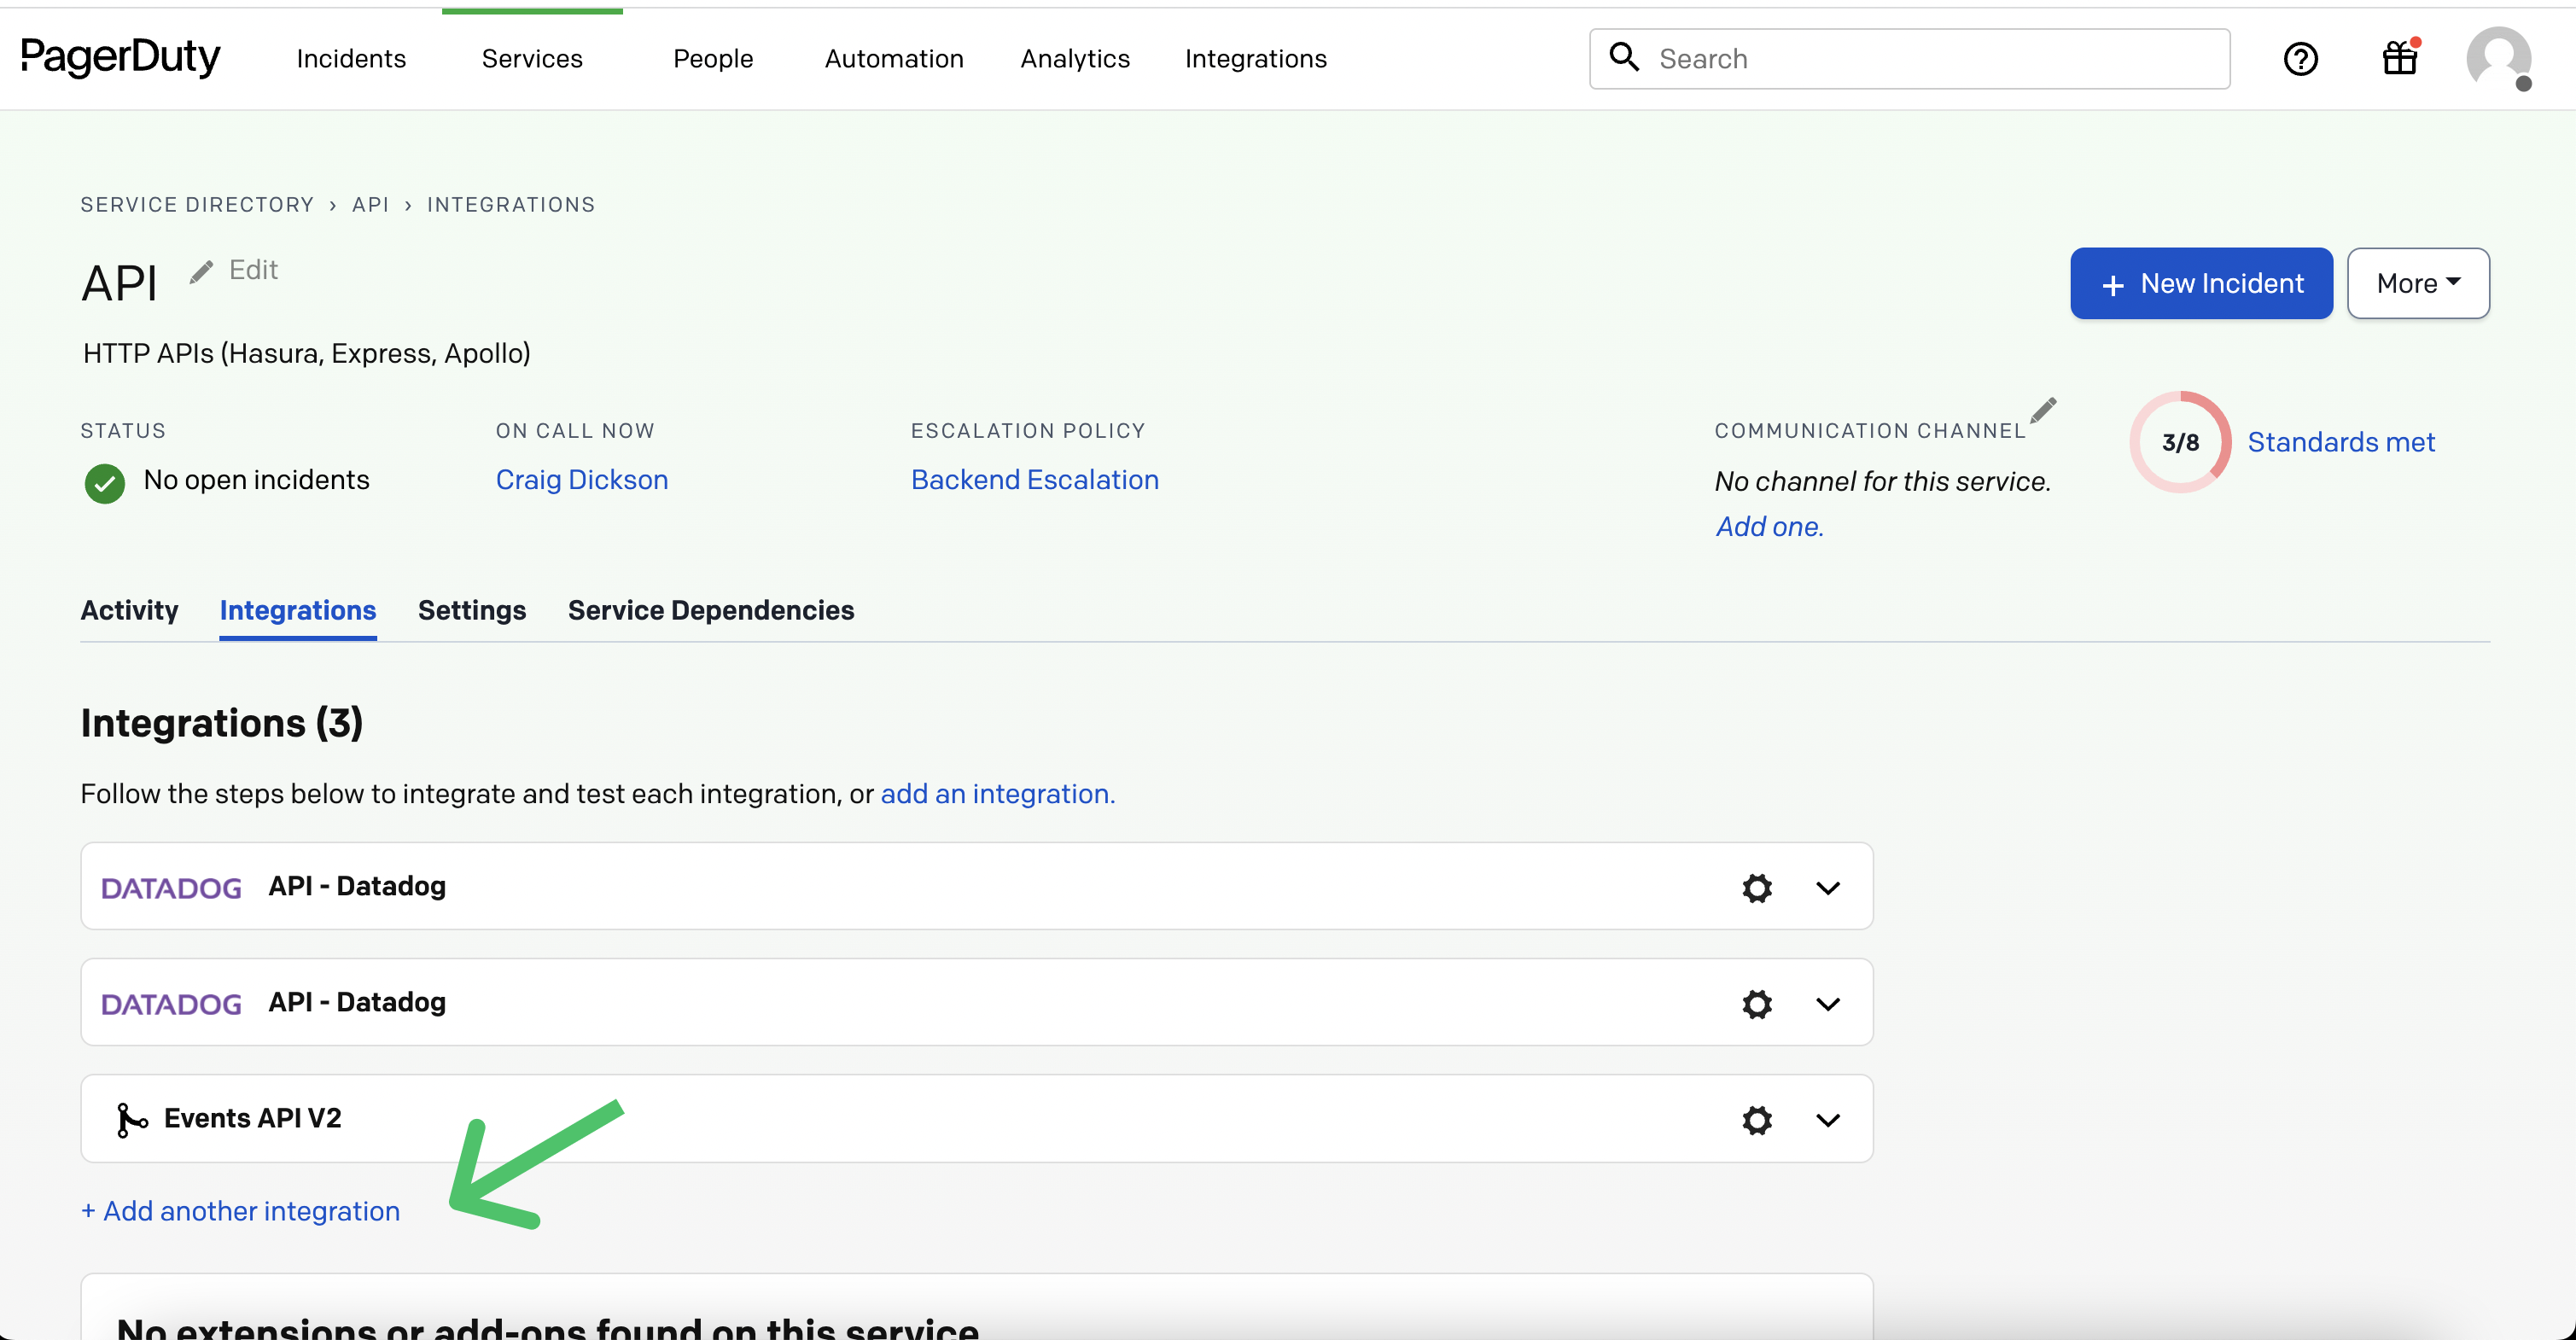Click the Edit service name link
Image resolution: width=2576 pixels, height=1340 pixels.
253,270
